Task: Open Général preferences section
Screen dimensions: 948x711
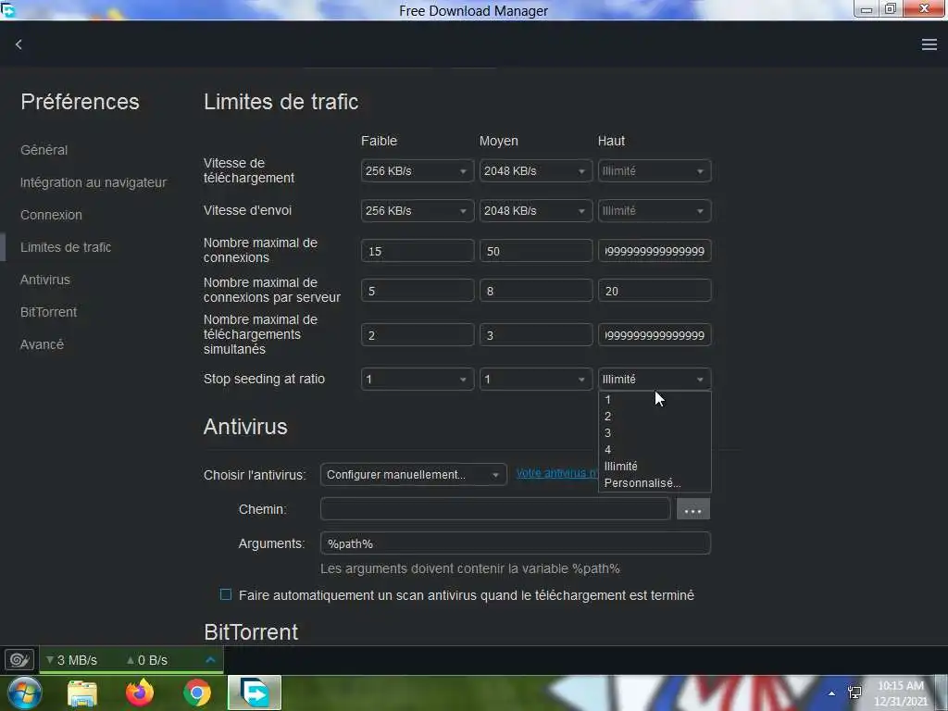Action: [x=44, y=150]
